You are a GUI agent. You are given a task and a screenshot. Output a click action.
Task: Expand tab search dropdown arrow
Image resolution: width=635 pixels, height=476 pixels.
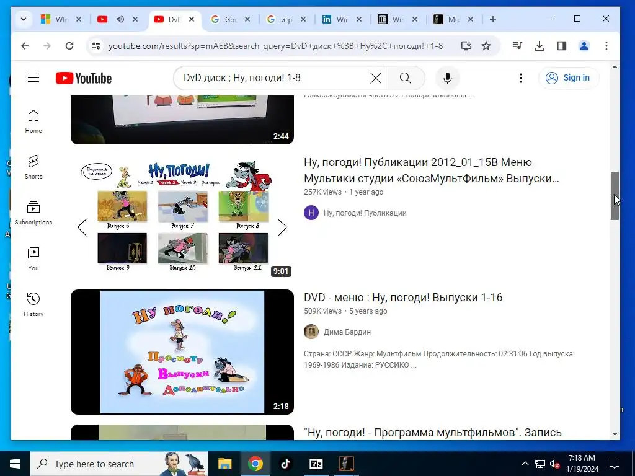click(24, 19)
